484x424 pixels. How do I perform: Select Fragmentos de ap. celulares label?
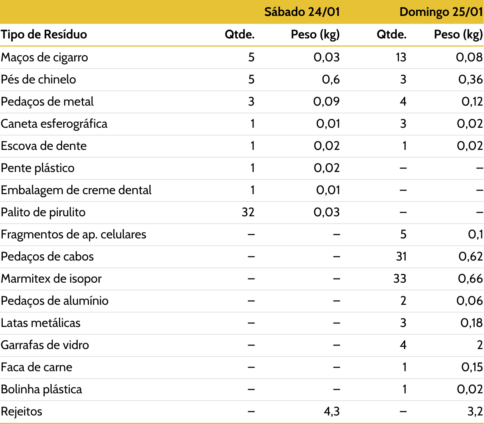coord(74,235)
